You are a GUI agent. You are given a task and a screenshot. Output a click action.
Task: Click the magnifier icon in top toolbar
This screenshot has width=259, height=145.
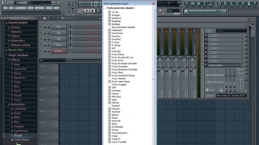pos(243,4)
